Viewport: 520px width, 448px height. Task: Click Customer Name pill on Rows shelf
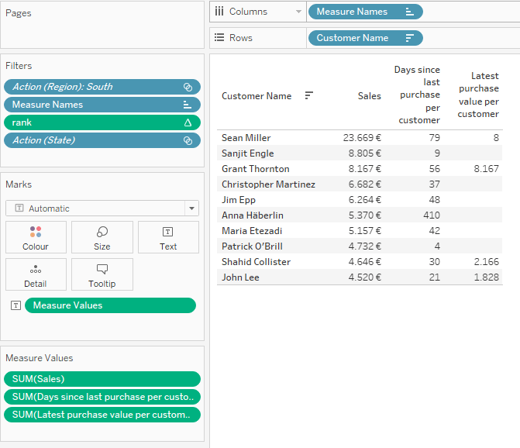[356, 38]
